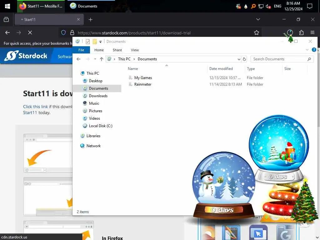Screen dimensions: 320x240
Task: Open the File tab in Explorer ribbon
Action: point(81,50)
